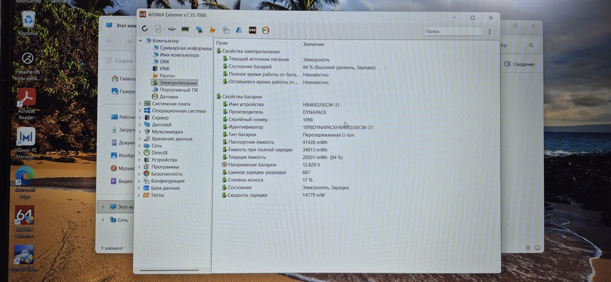The image size is (611, 282).
Task: Click the round gauge toolbar icon
Action: pos(266,31)
